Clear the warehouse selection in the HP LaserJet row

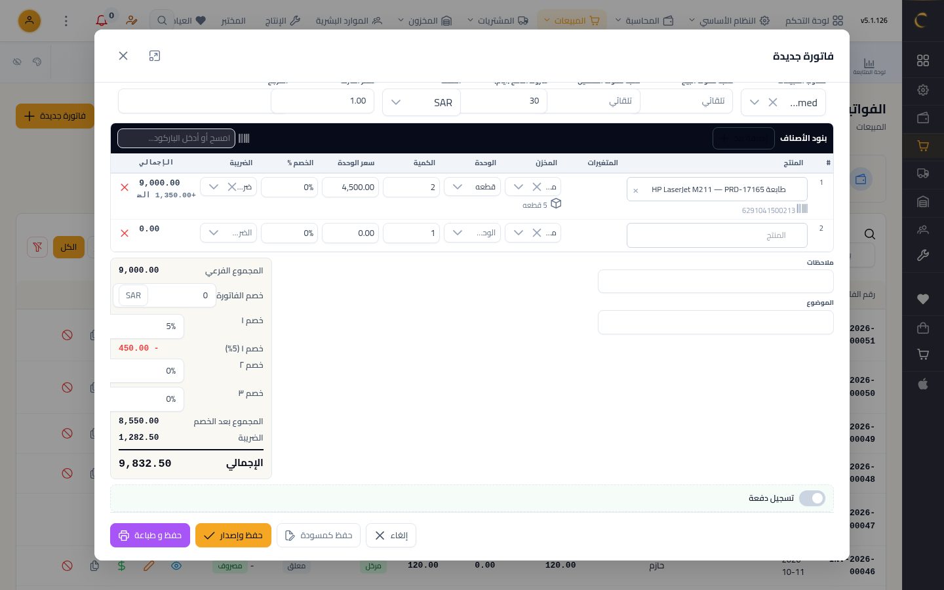[x=536, y=187]
